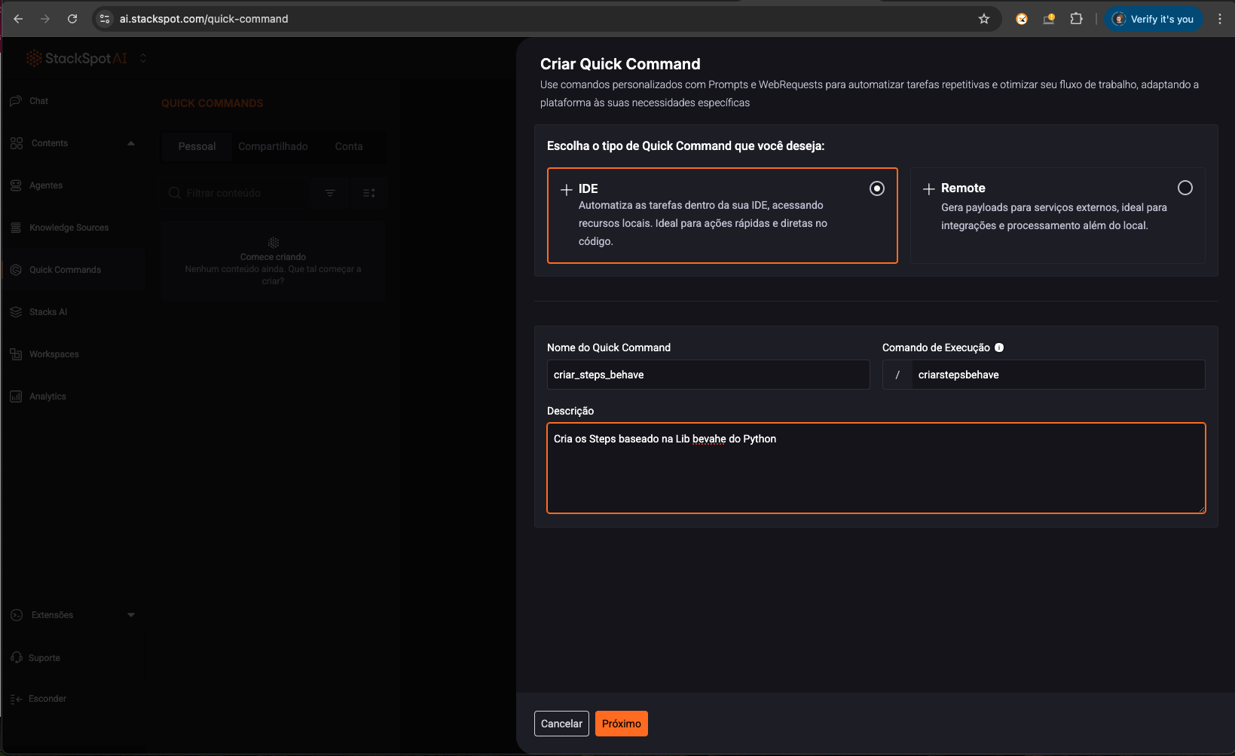Viewport: 1235px width, 756px height.
Task: Click the plus icon next to IDE
Action: pyautogui.click(x=567, y=190)
